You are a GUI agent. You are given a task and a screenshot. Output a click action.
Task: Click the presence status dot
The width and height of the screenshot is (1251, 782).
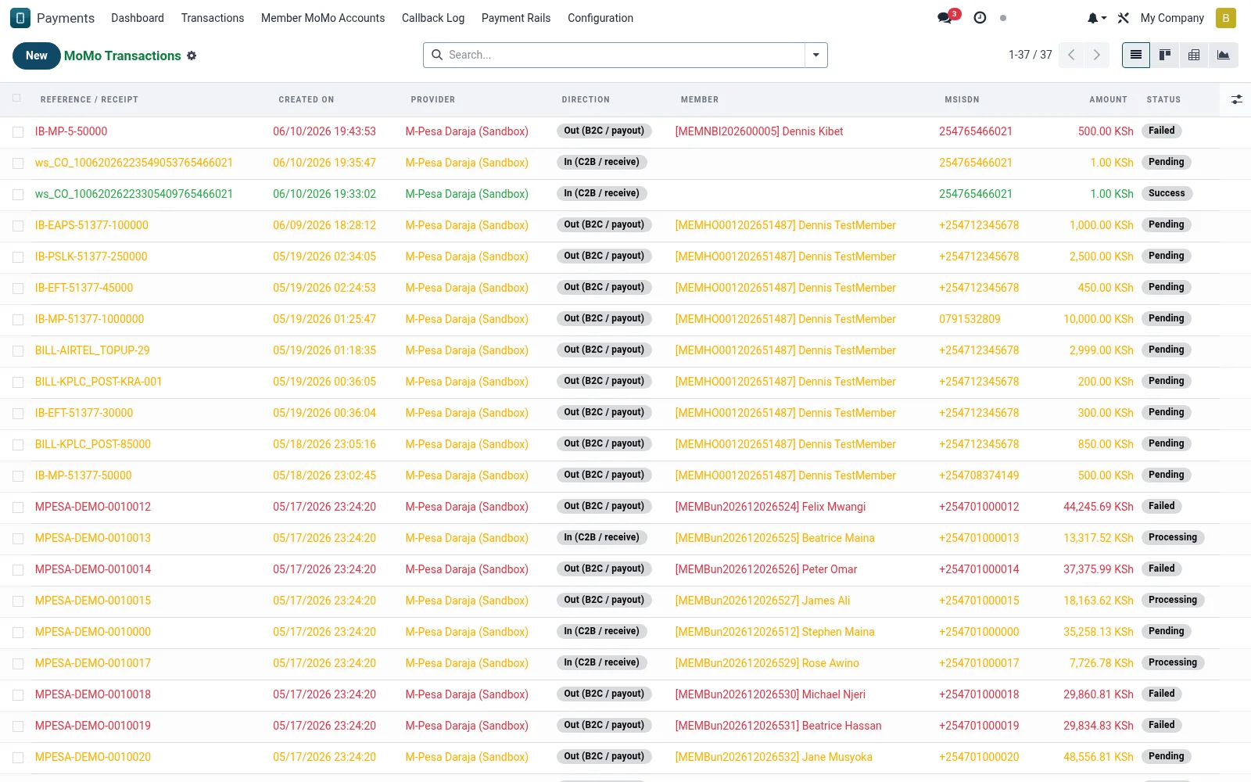pyautogui.click(x=1003, y=18)
